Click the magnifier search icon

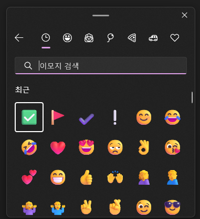click(28, 66)
